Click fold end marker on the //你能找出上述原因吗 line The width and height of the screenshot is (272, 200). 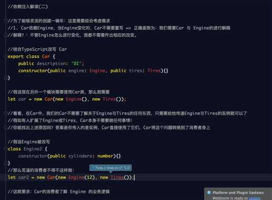6,127
